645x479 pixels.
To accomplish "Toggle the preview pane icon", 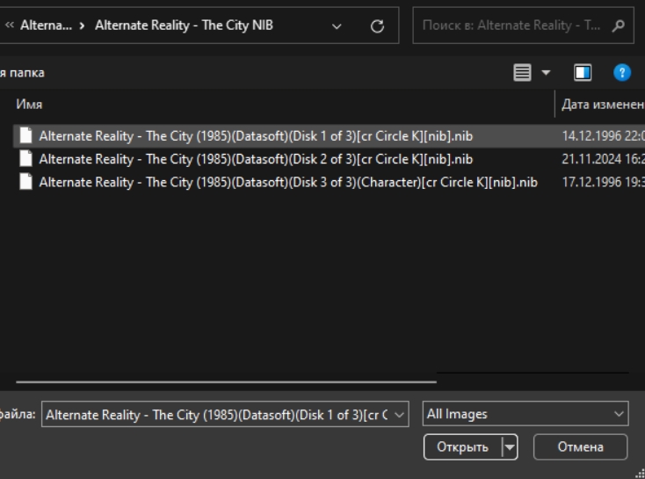I will pyautogui.click(x=583, y=73).
